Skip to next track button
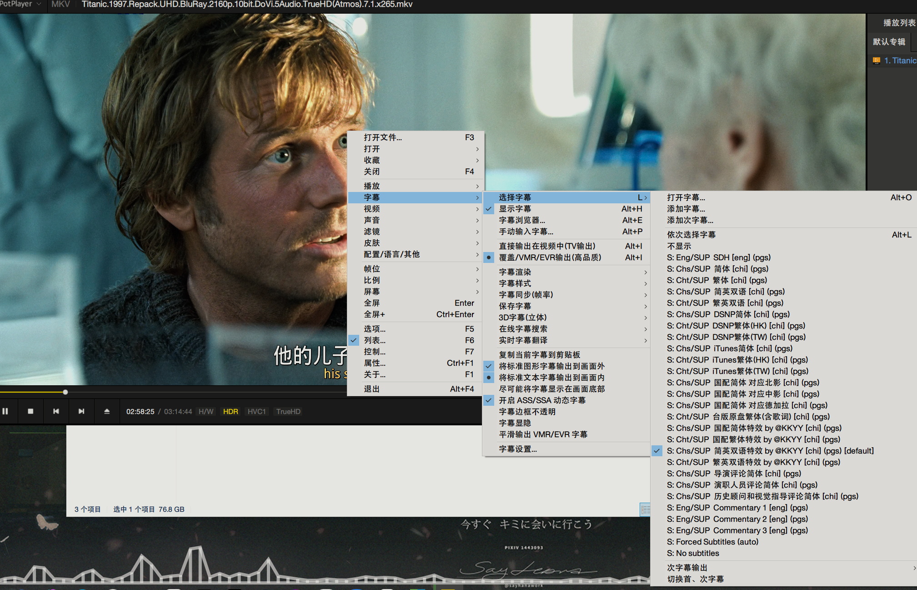 click(81, 411)
